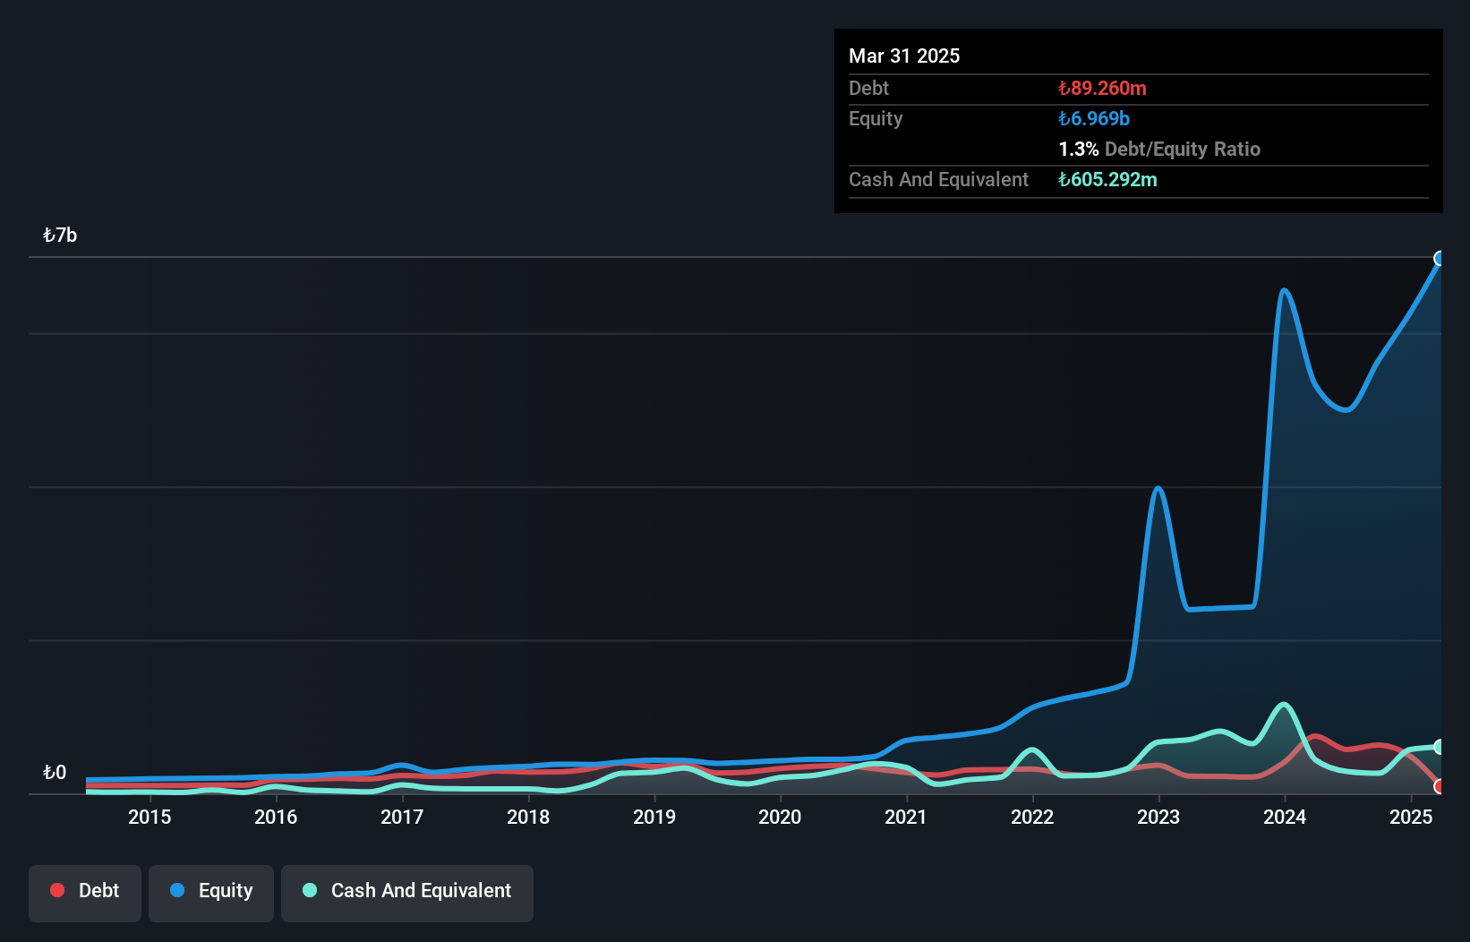Viewport: 1470px width, 942px height.
Task: Click the 1.3% Debt/Equity Ratio text
Action: tap(1159, 149)
